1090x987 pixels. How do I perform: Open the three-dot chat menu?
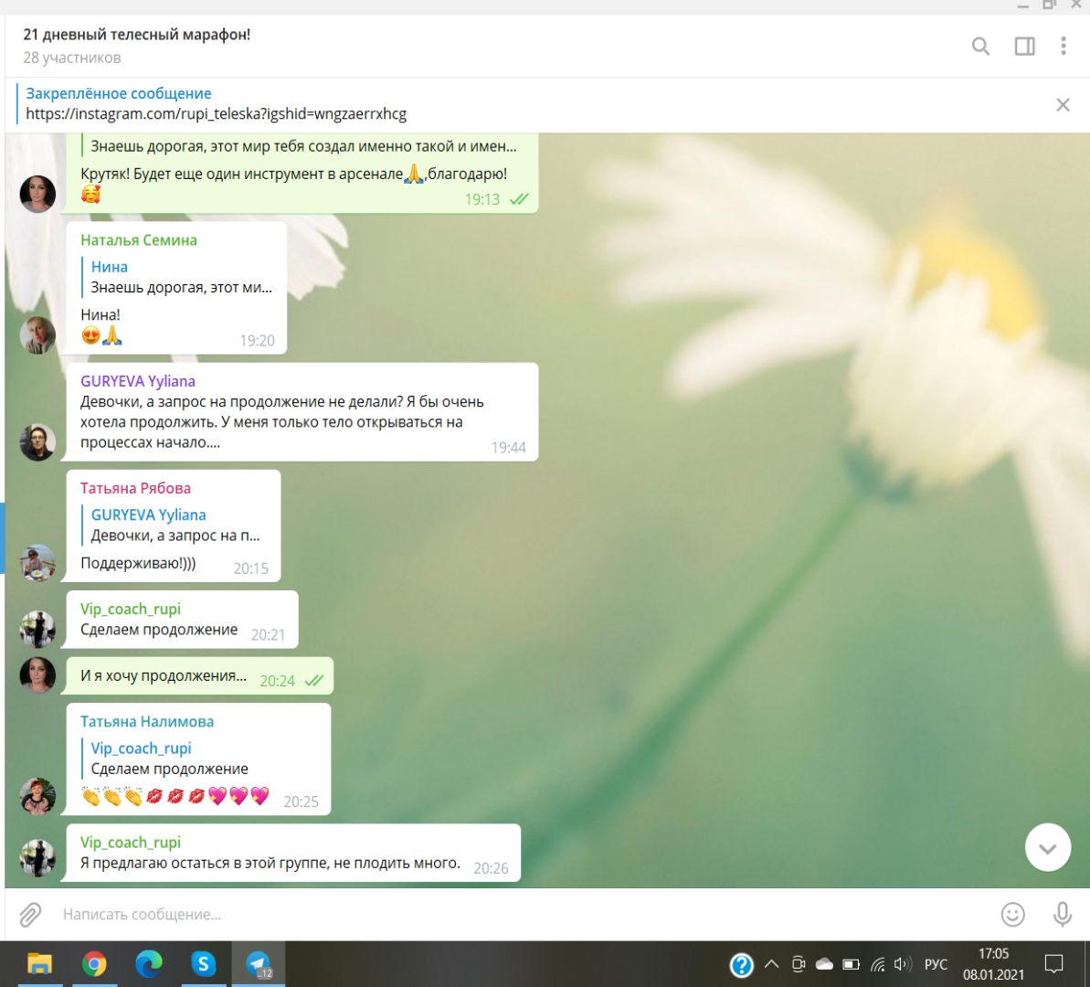tap(1063, 46)
